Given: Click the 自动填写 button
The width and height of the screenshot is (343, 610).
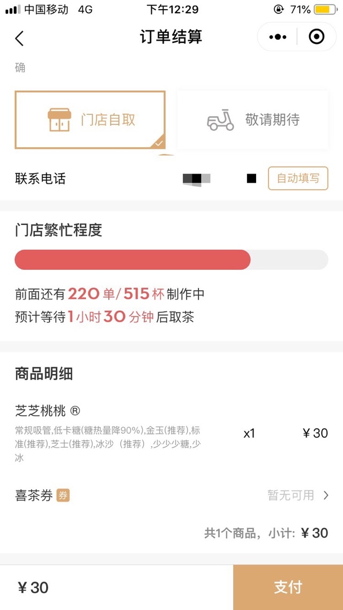Looking at the screenshot, I should [298, 178].
